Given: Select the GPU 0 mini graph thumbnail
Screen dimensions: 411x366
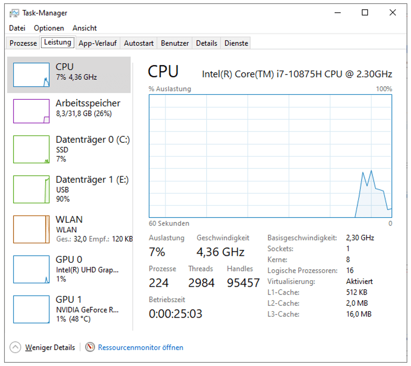Looking at the screenshot, I should click(x=31, y=269).
